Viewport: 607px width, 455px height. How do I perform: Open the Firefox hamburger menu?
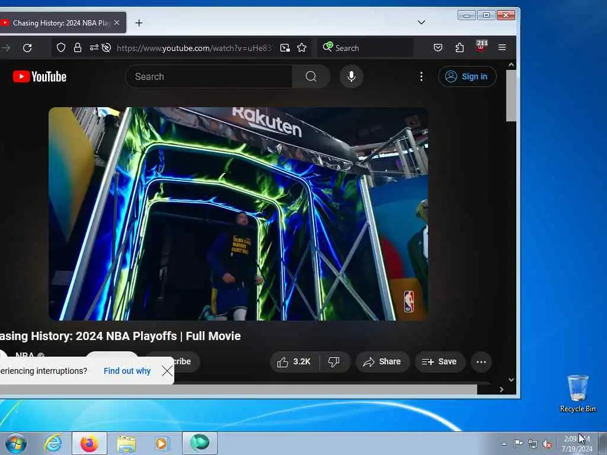tap(502, 47)
